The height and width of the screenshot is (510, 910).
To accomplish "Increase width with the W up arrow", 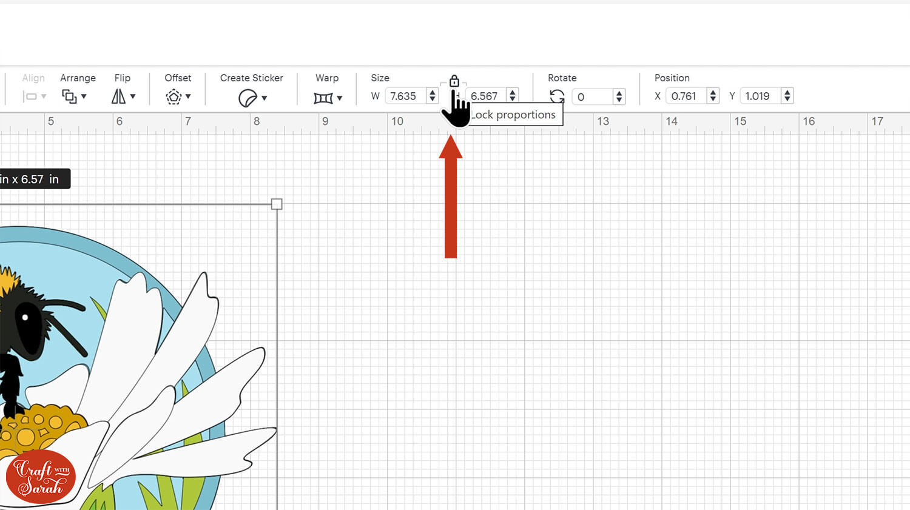I will (432, 92).
